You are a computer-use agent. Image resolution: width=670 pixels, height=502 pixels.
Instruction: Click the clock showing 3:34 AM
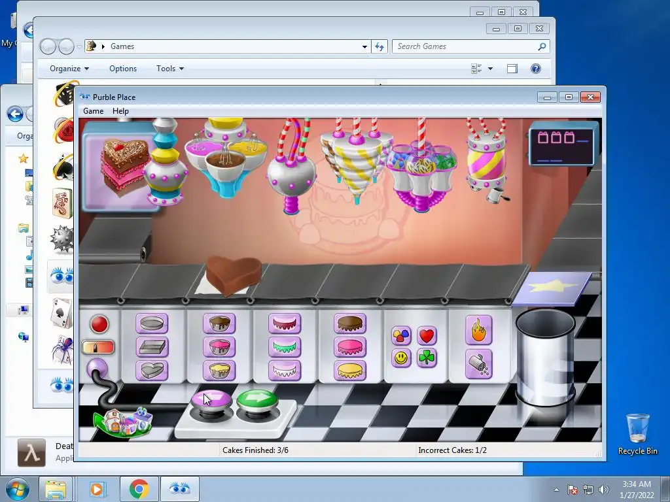(x=637, y=484)
